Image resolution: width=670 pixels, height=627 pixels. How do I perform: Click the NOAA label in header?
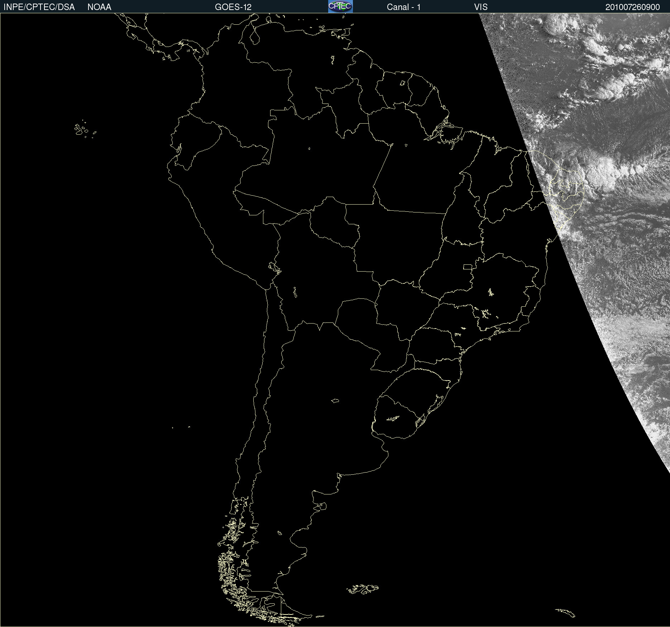click(x=99, y=7)
